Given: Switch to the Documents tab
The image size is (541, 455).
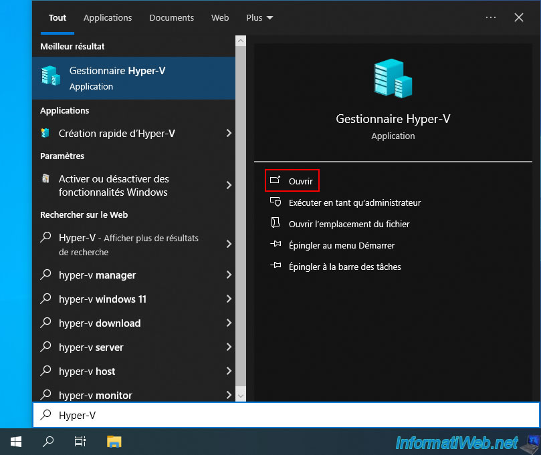Looking at the screenshot, I should [171, 17].
